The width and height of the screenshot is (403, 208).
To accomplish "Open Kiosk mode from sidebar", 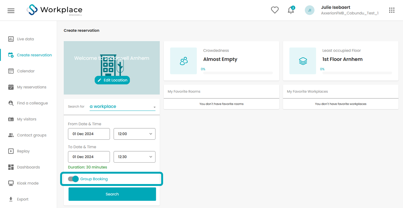I will pyautogui.click(x=28, y=183).
